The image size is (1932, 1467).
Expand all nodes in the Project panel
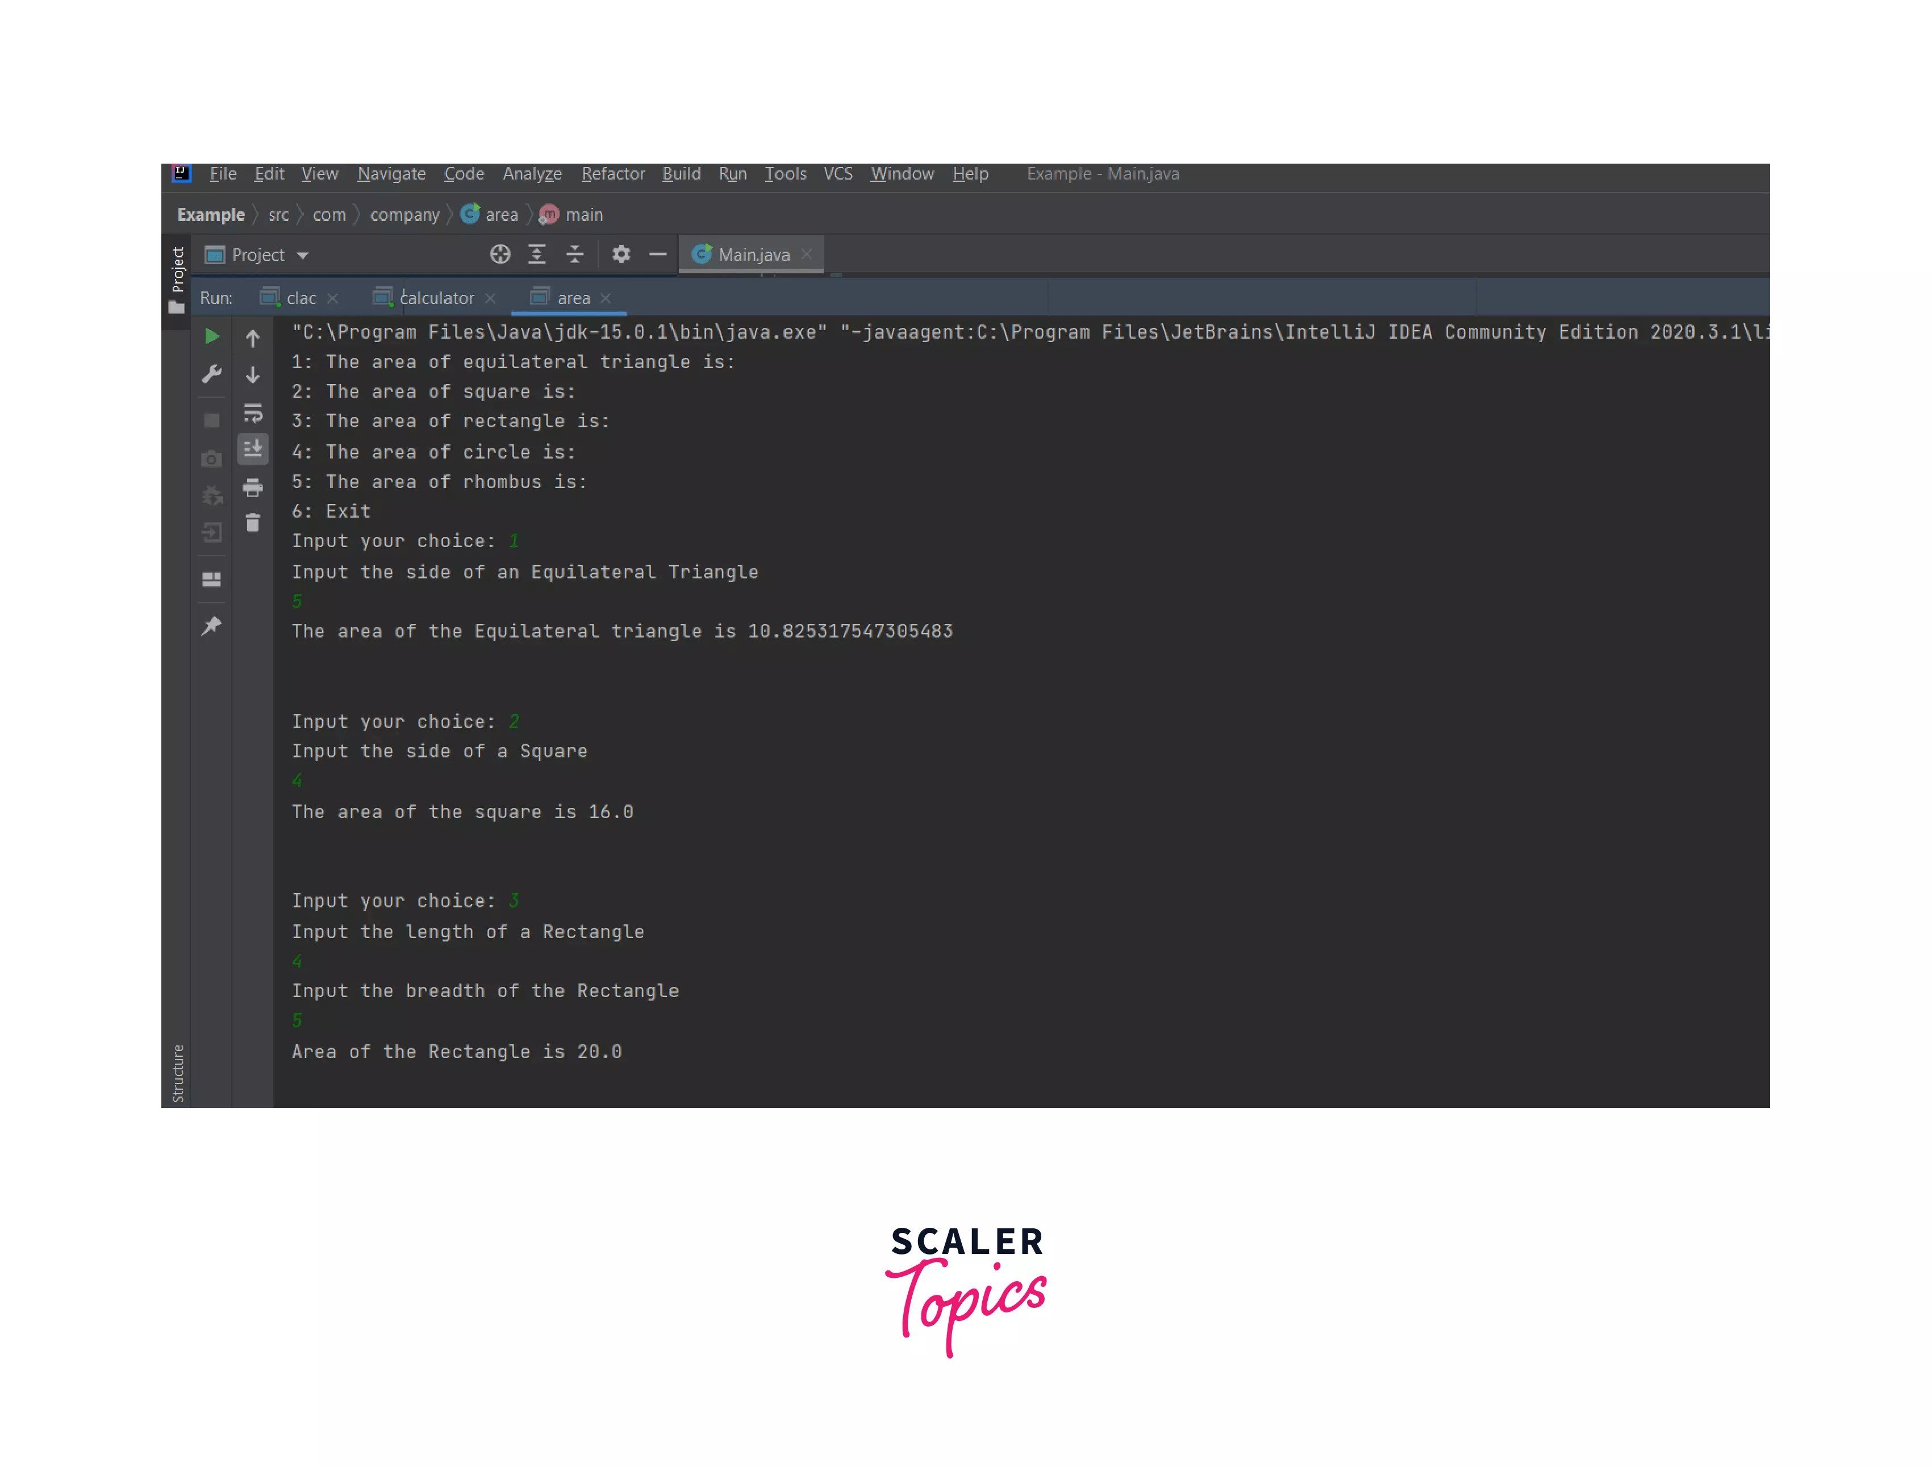[x=537, y=255]
